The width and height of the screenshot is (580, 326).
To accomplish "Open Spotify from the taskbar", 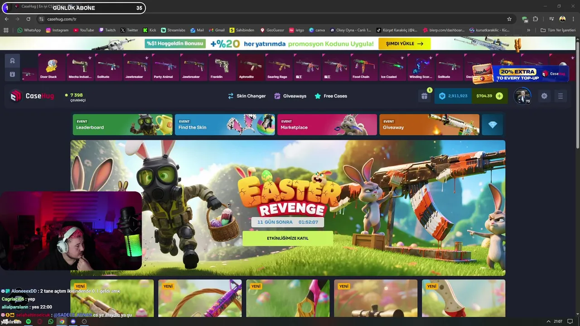I will 28,321.
